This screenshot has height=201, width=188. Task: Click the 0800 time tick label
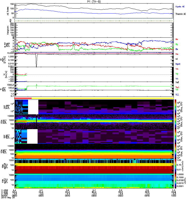pyautogui.click(x=15, y=196)
